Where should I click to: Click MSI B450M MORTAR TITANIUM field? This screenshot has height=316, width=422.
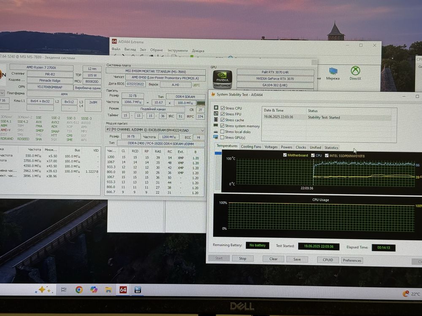coord(156,71)
